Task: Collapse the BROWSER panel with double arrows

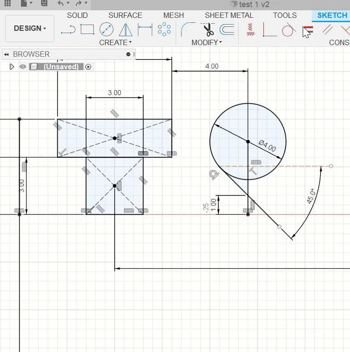Action: (x=6, y=54)
